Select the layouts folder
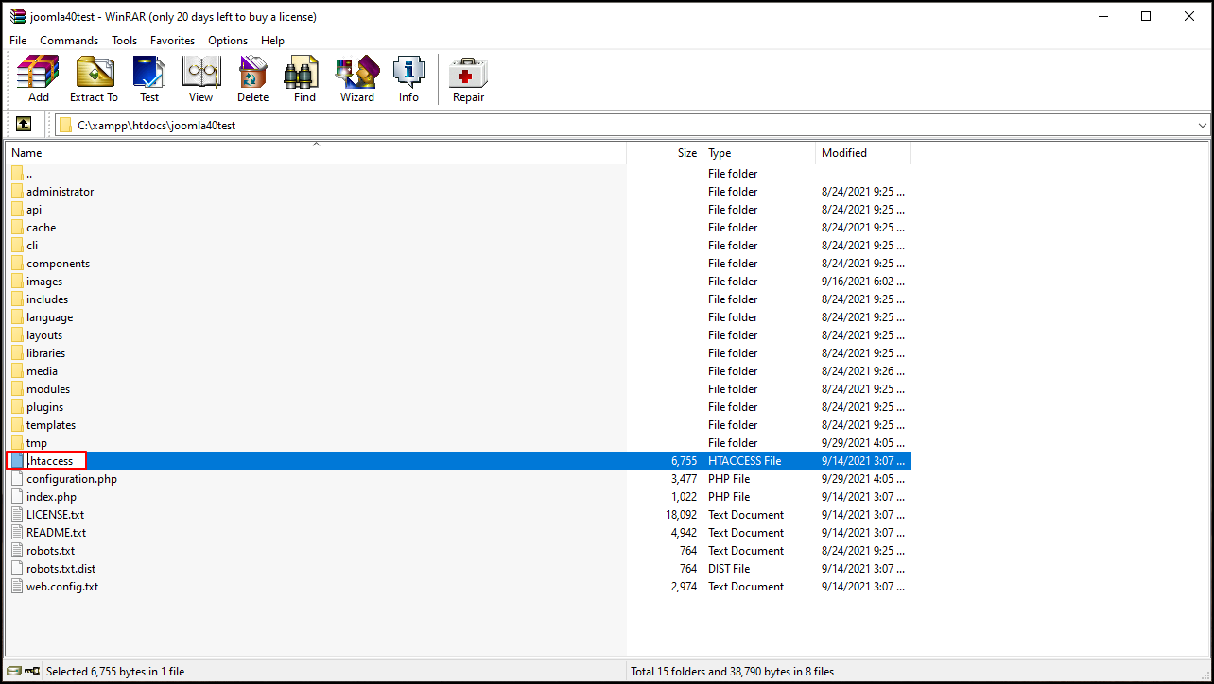1214x684 pixels. [x=44, y=335]
